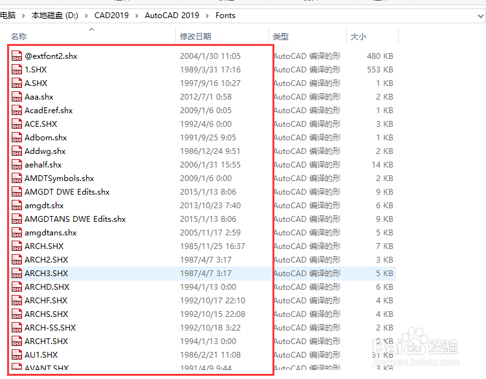This screenshot has height=379, width=486.
Task: Select the aehalf.shx file icon
Action: [x=17, y=164]
